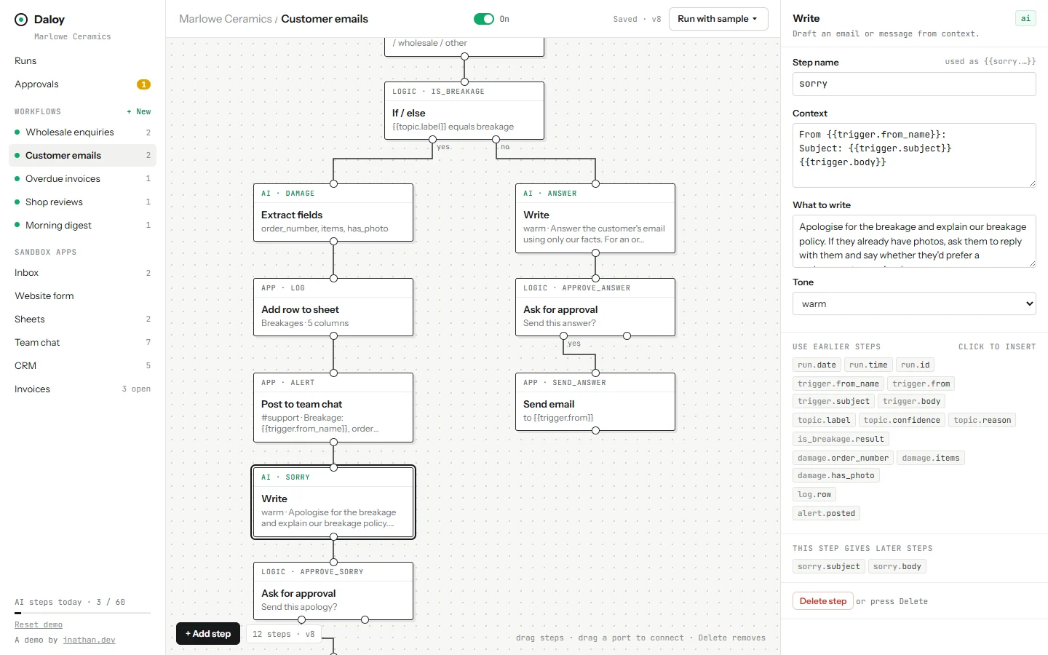Select the Write ANSWER step node
The width and height of the screenshot is (1048, 655).
click(x=595, y=218)
